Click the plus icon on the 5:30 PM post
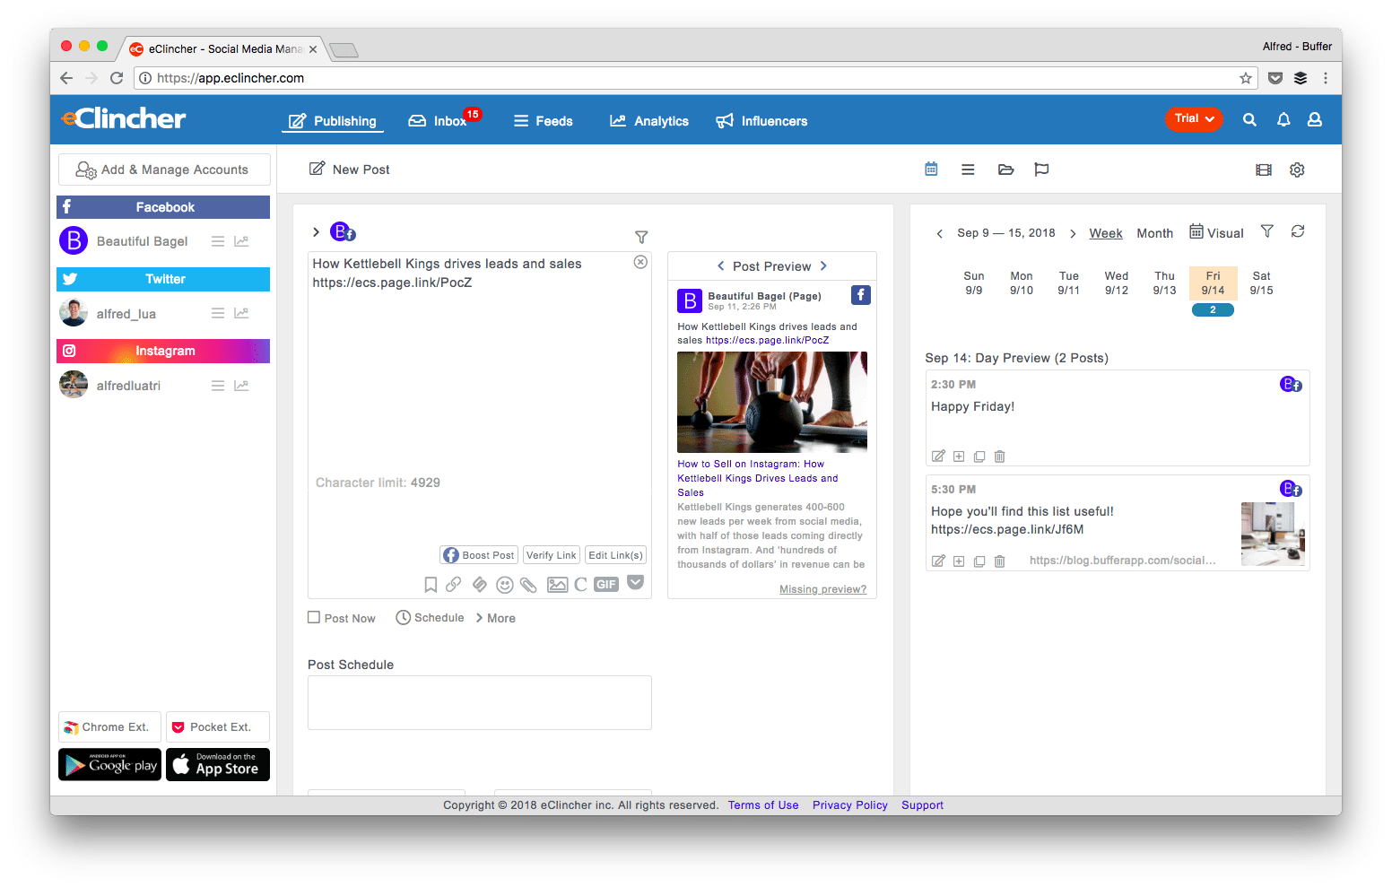 pos(959,561)
